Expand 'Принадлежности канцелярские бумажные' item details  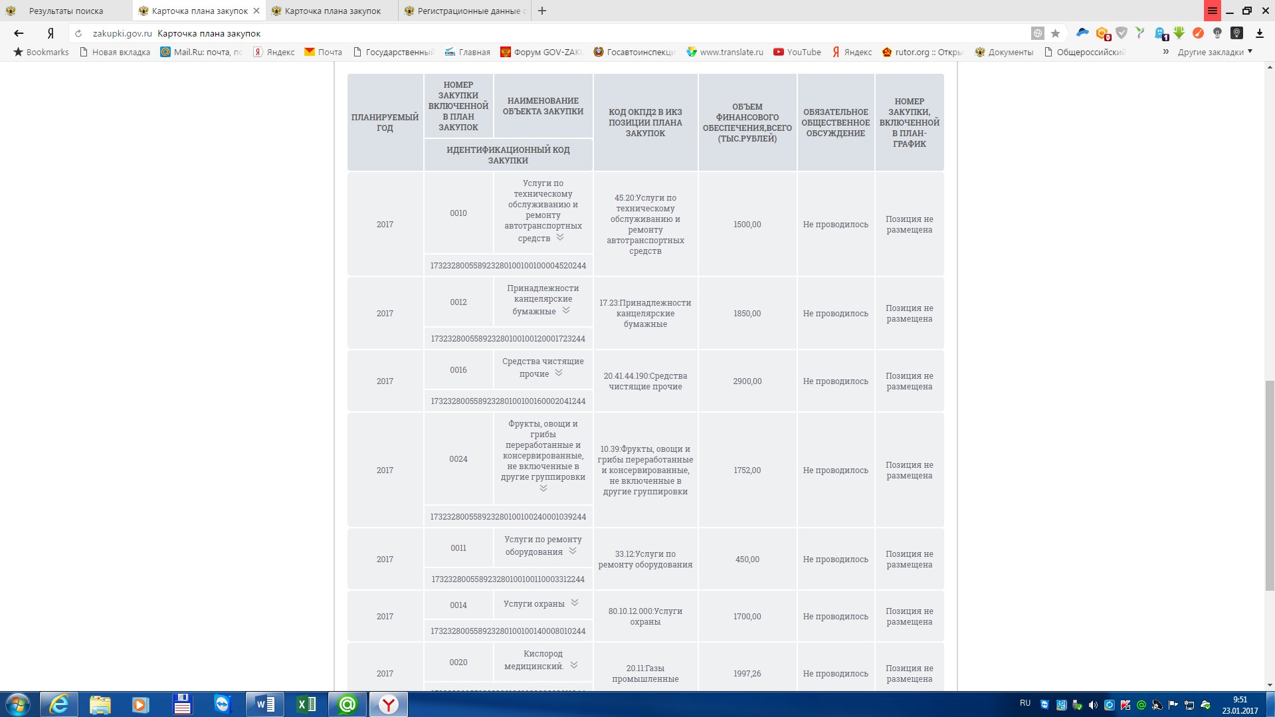(x=566, y=310)
